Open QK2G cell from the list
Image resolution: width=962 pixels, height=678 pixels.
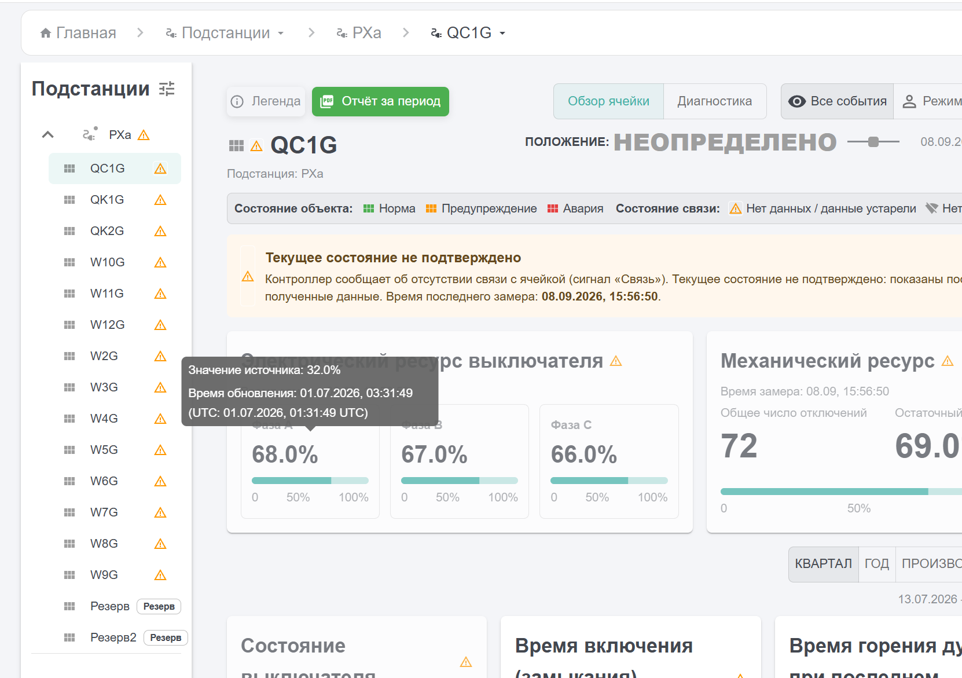pos(115,231)
